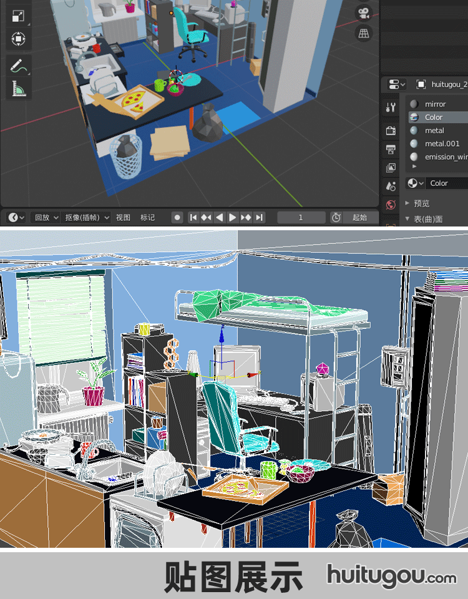Jump to the previous keyframe
468x599 pixels.
pyautogui.click(x=207, y=217)
